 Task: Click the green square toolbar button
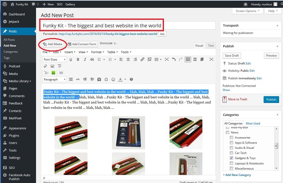click(53, 73)
